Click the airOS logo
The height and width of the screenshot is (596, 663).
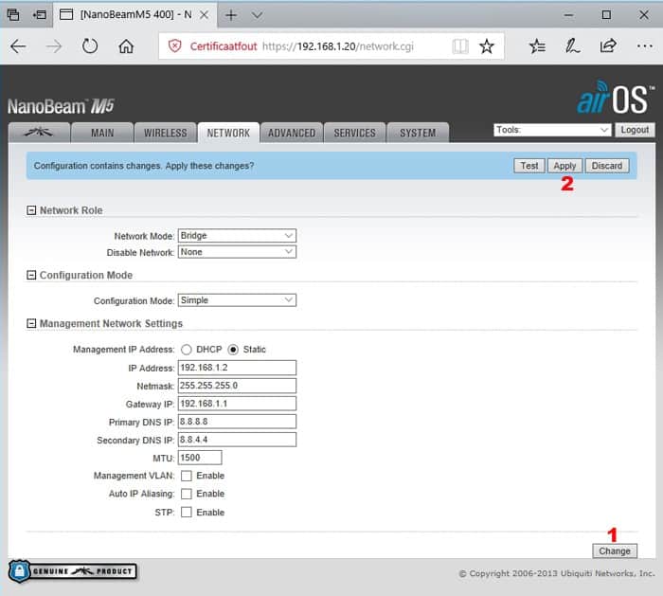tap(615, 99)
